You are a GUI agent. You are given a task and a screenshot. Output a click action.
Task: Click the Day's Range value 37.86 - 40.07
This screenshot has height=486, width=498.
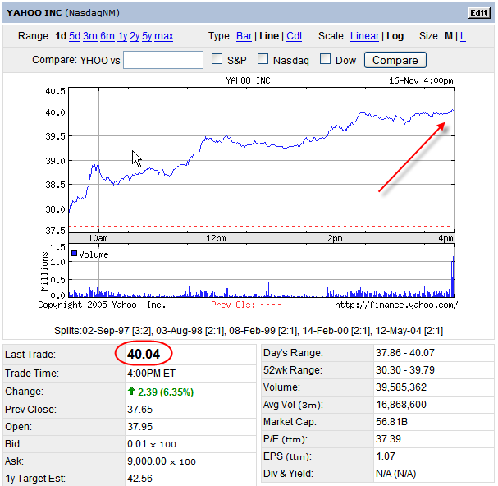point(405,353)
